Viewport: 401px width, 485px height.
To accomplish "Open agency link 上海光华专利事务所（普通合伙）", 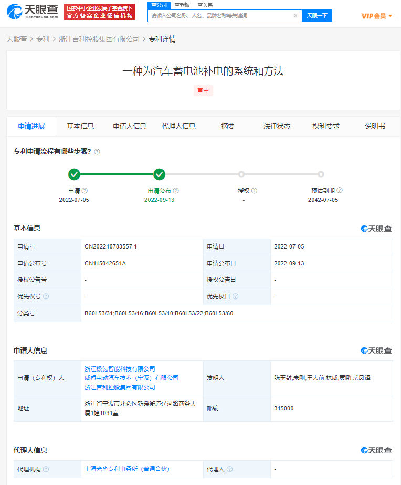I will pyautogui.click(x=127, y=469).
